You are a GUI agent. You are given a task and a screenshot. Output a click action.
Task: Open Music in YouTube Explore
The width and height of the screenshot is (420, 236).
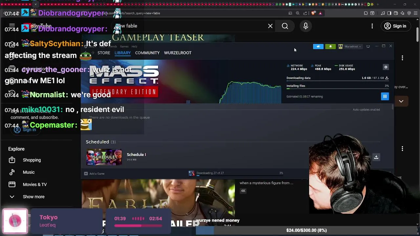coord(29,172)
